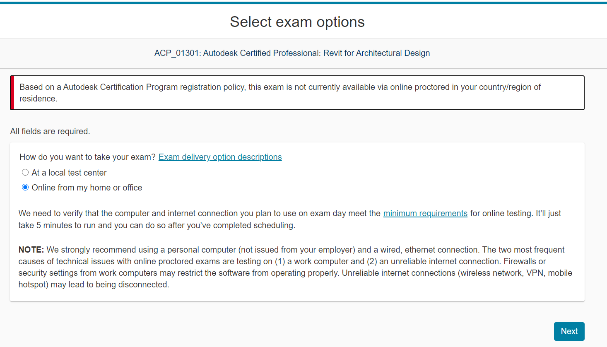
Task: Re-select the online proctored exam delivery option
Action: pos(25,187)
